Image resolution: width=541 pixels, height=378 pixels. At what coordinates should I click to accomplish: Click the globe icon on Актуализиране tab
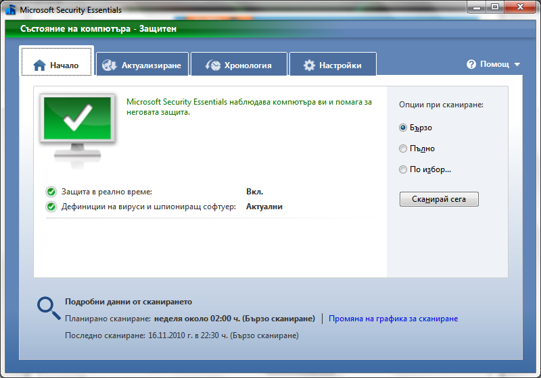tap(110, 65)
